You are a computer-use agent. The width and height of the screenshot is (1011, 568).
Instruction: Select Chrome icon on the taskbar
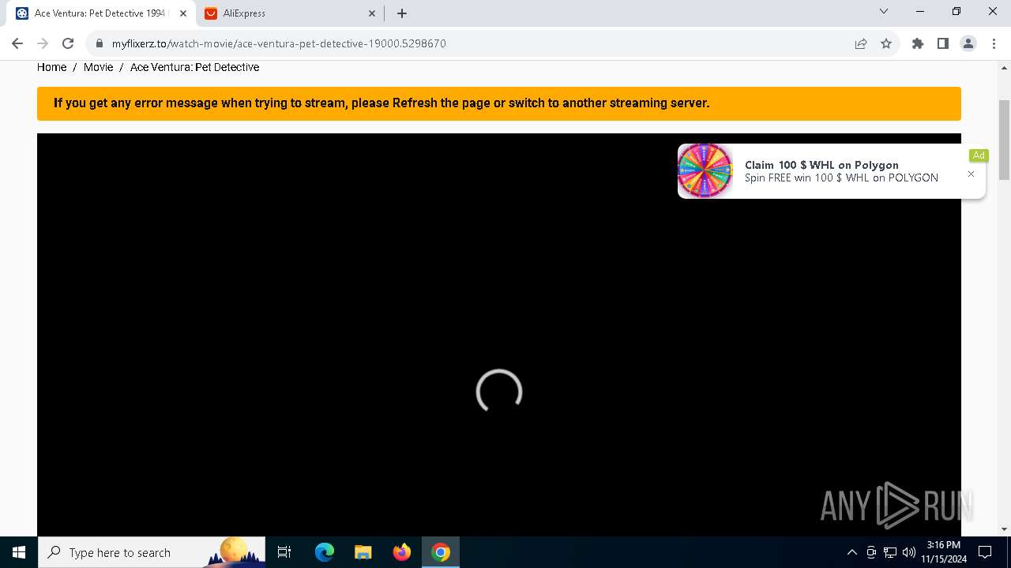click(x=441, y=552)
